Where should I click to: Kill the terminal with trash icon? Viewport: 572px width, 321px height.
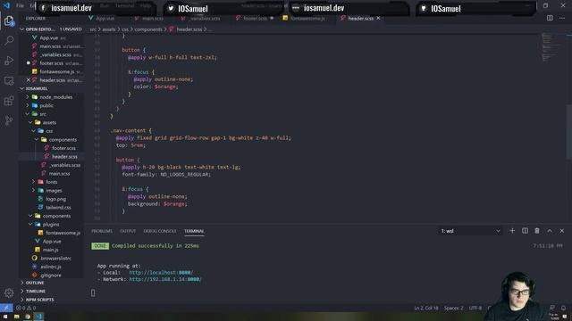pos(537,231)
